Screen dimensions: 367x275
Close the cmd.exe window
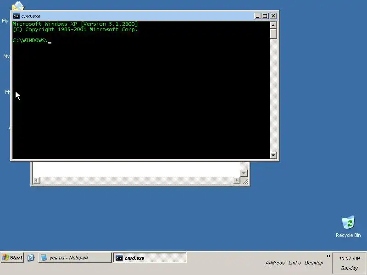click(x=273, y=16)
